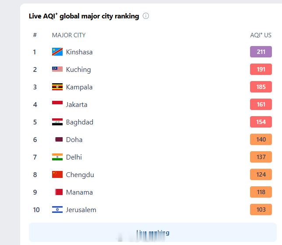Click the Iraq flag next to Baghdad
This screenshot has height=245, width=282.
pyautogui.click(x=57, y=122)
